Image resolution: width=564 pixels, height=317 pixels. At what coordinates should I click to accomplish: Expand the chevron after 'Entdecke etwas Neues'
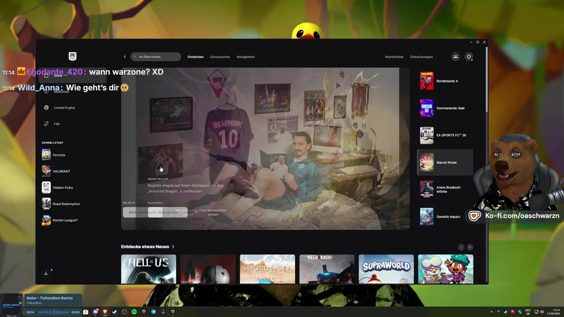tap(173, 247)
